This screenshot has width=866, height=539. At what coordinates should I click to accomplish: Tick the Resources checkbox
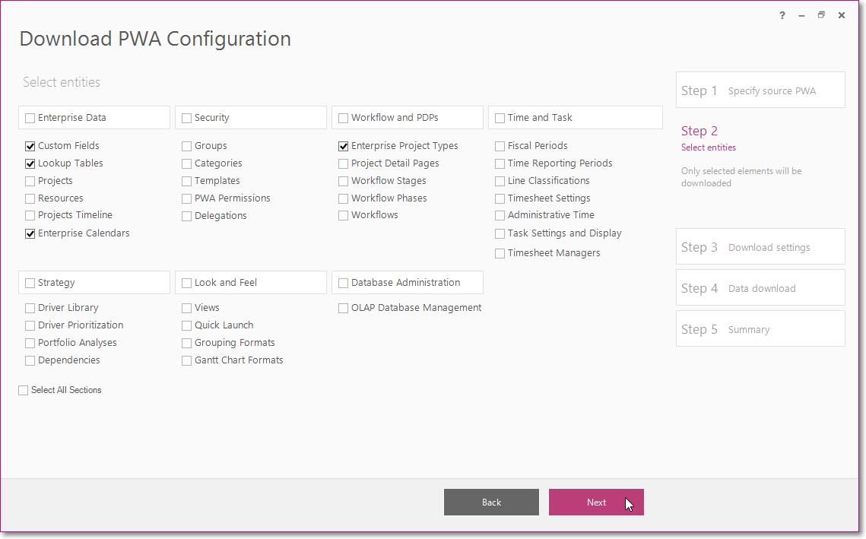tap(30, 199)
